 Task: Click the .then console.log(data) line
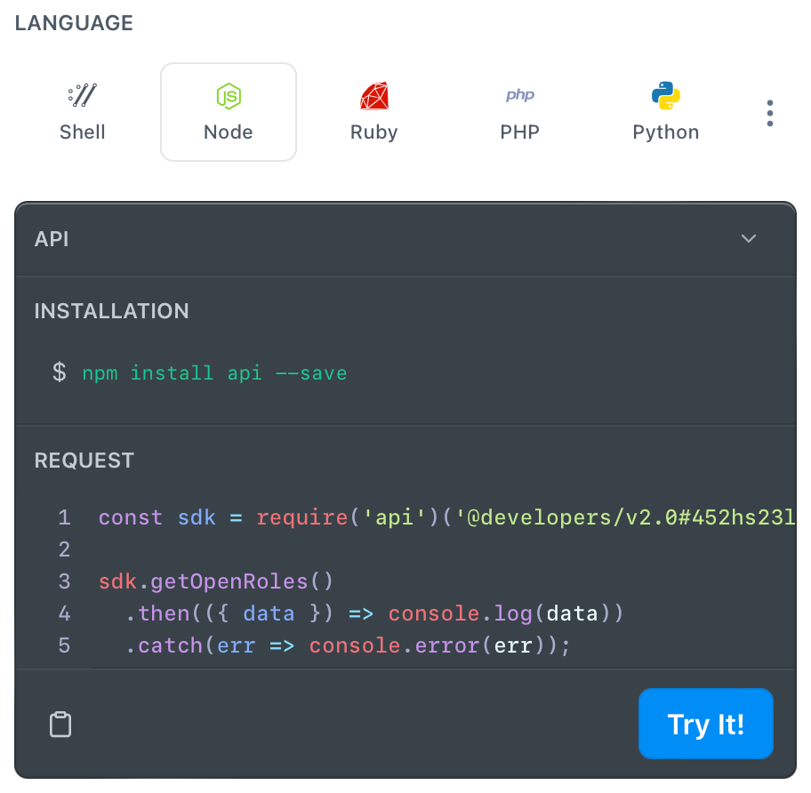[x=374, y=613]
